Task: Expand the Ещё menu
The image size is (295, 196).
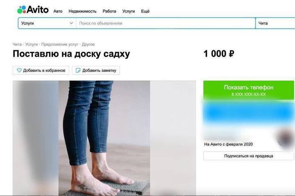Action: point(145,11)
